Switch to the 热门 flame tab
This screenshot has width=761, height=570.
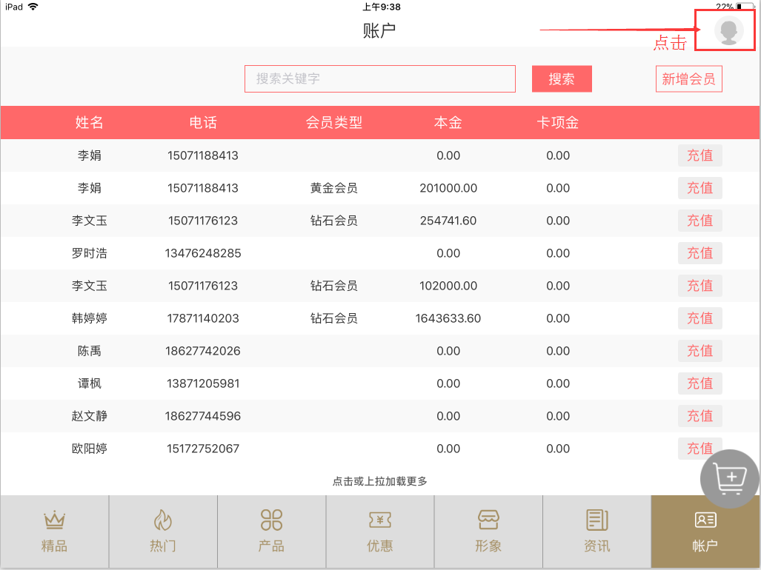163,532
